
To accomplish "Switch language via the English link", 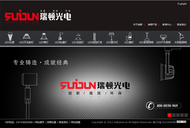I will click(x=182, y=4).
